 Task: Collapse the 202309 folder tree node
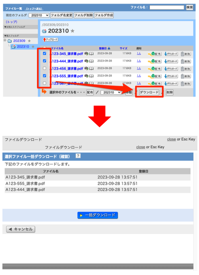(5, 40)
